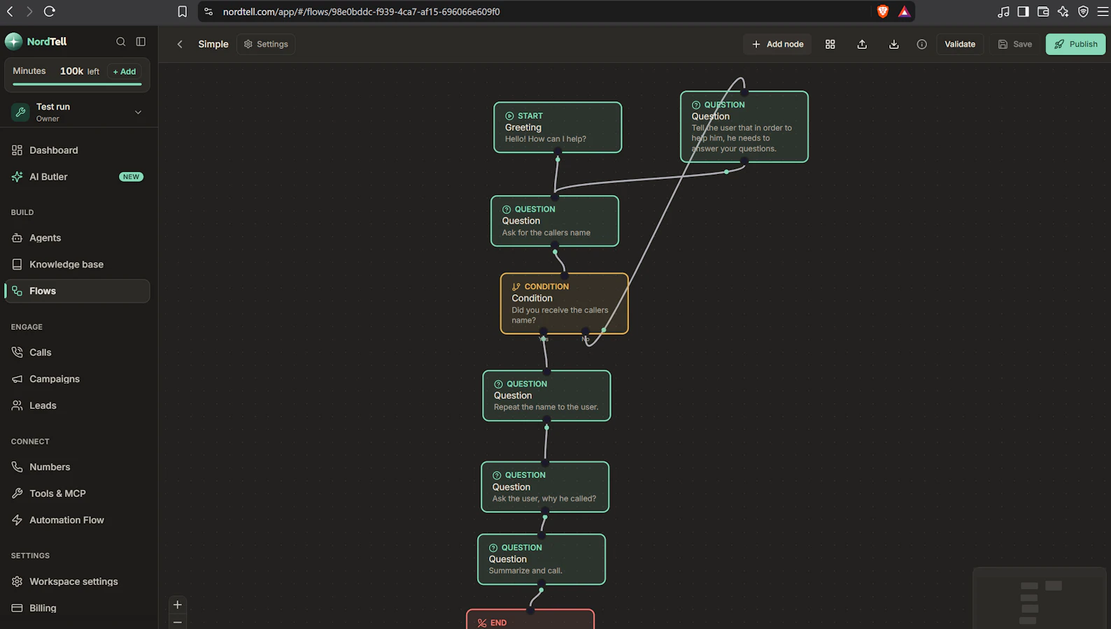This screenshot has height=629, width=1111.
Task: Click the Brave Shields lion icon
Action: [883, 11]
